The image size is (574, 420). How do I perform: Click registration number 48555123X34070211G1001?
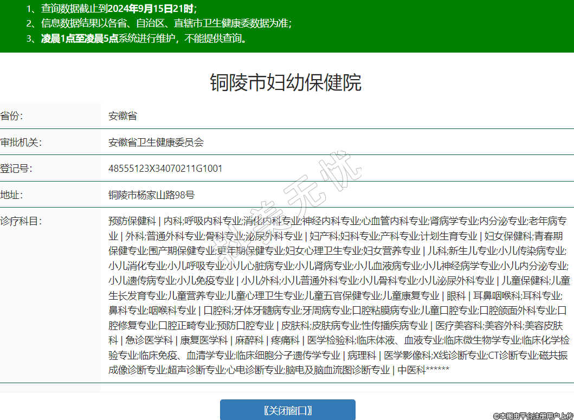165,169
